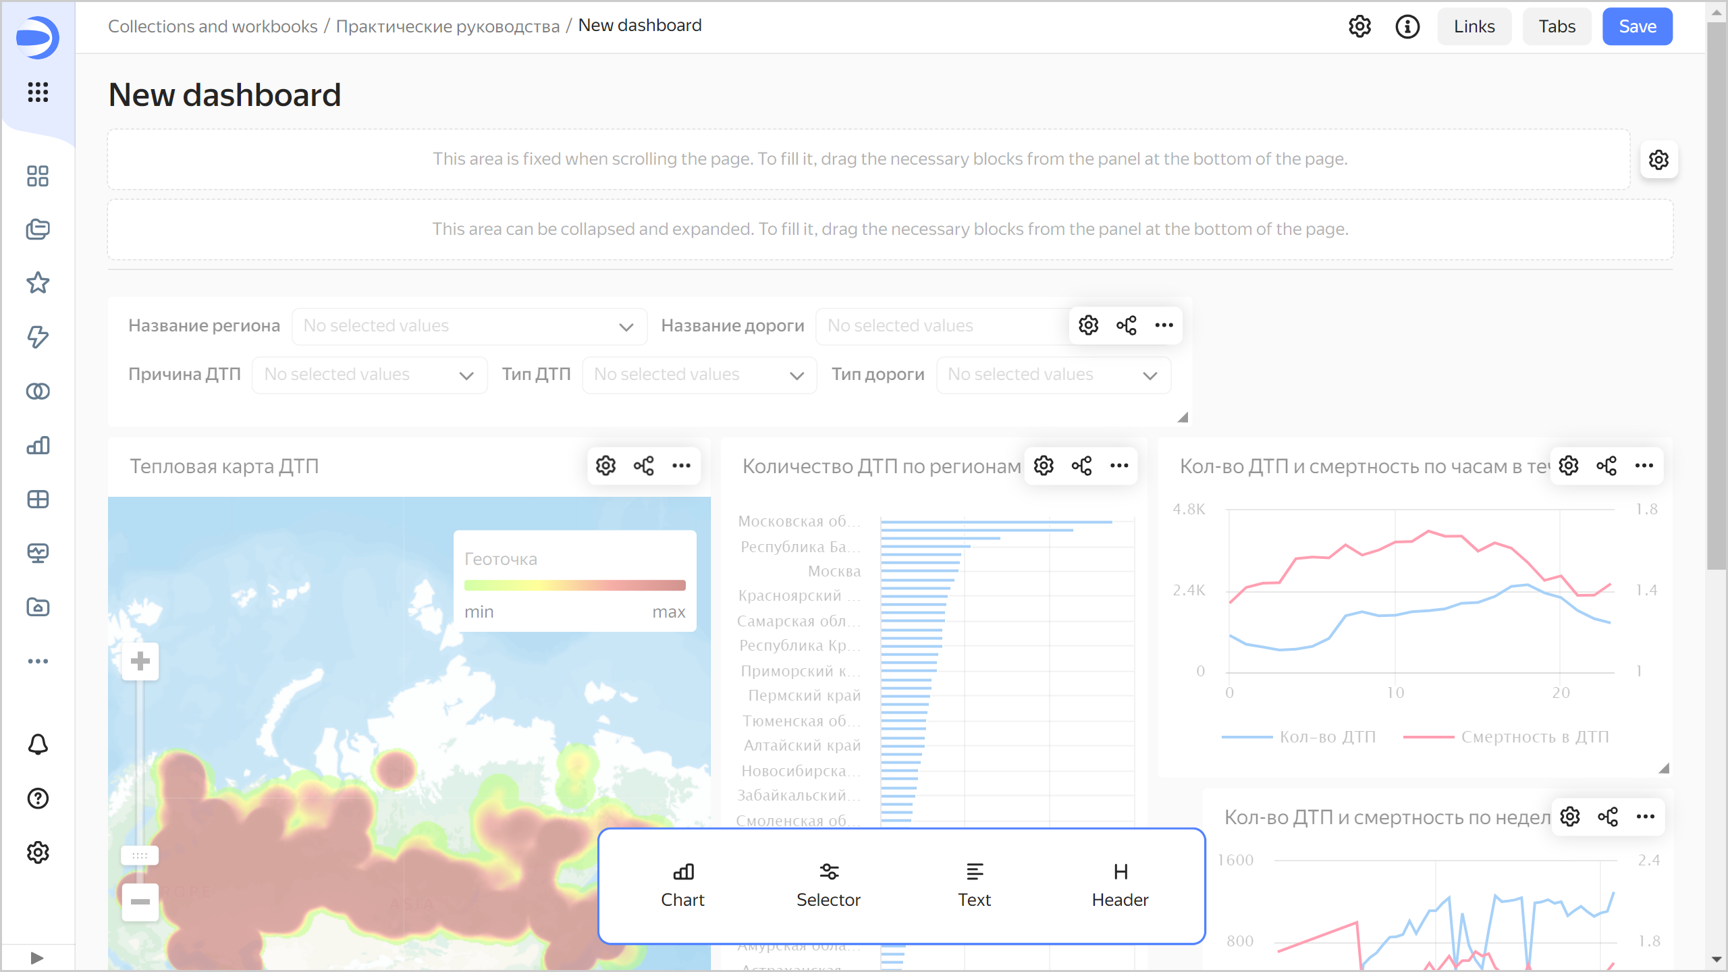Add a Chart block from panel
The width and height of the screenshot is (1728, 972).
pos(682,885)
